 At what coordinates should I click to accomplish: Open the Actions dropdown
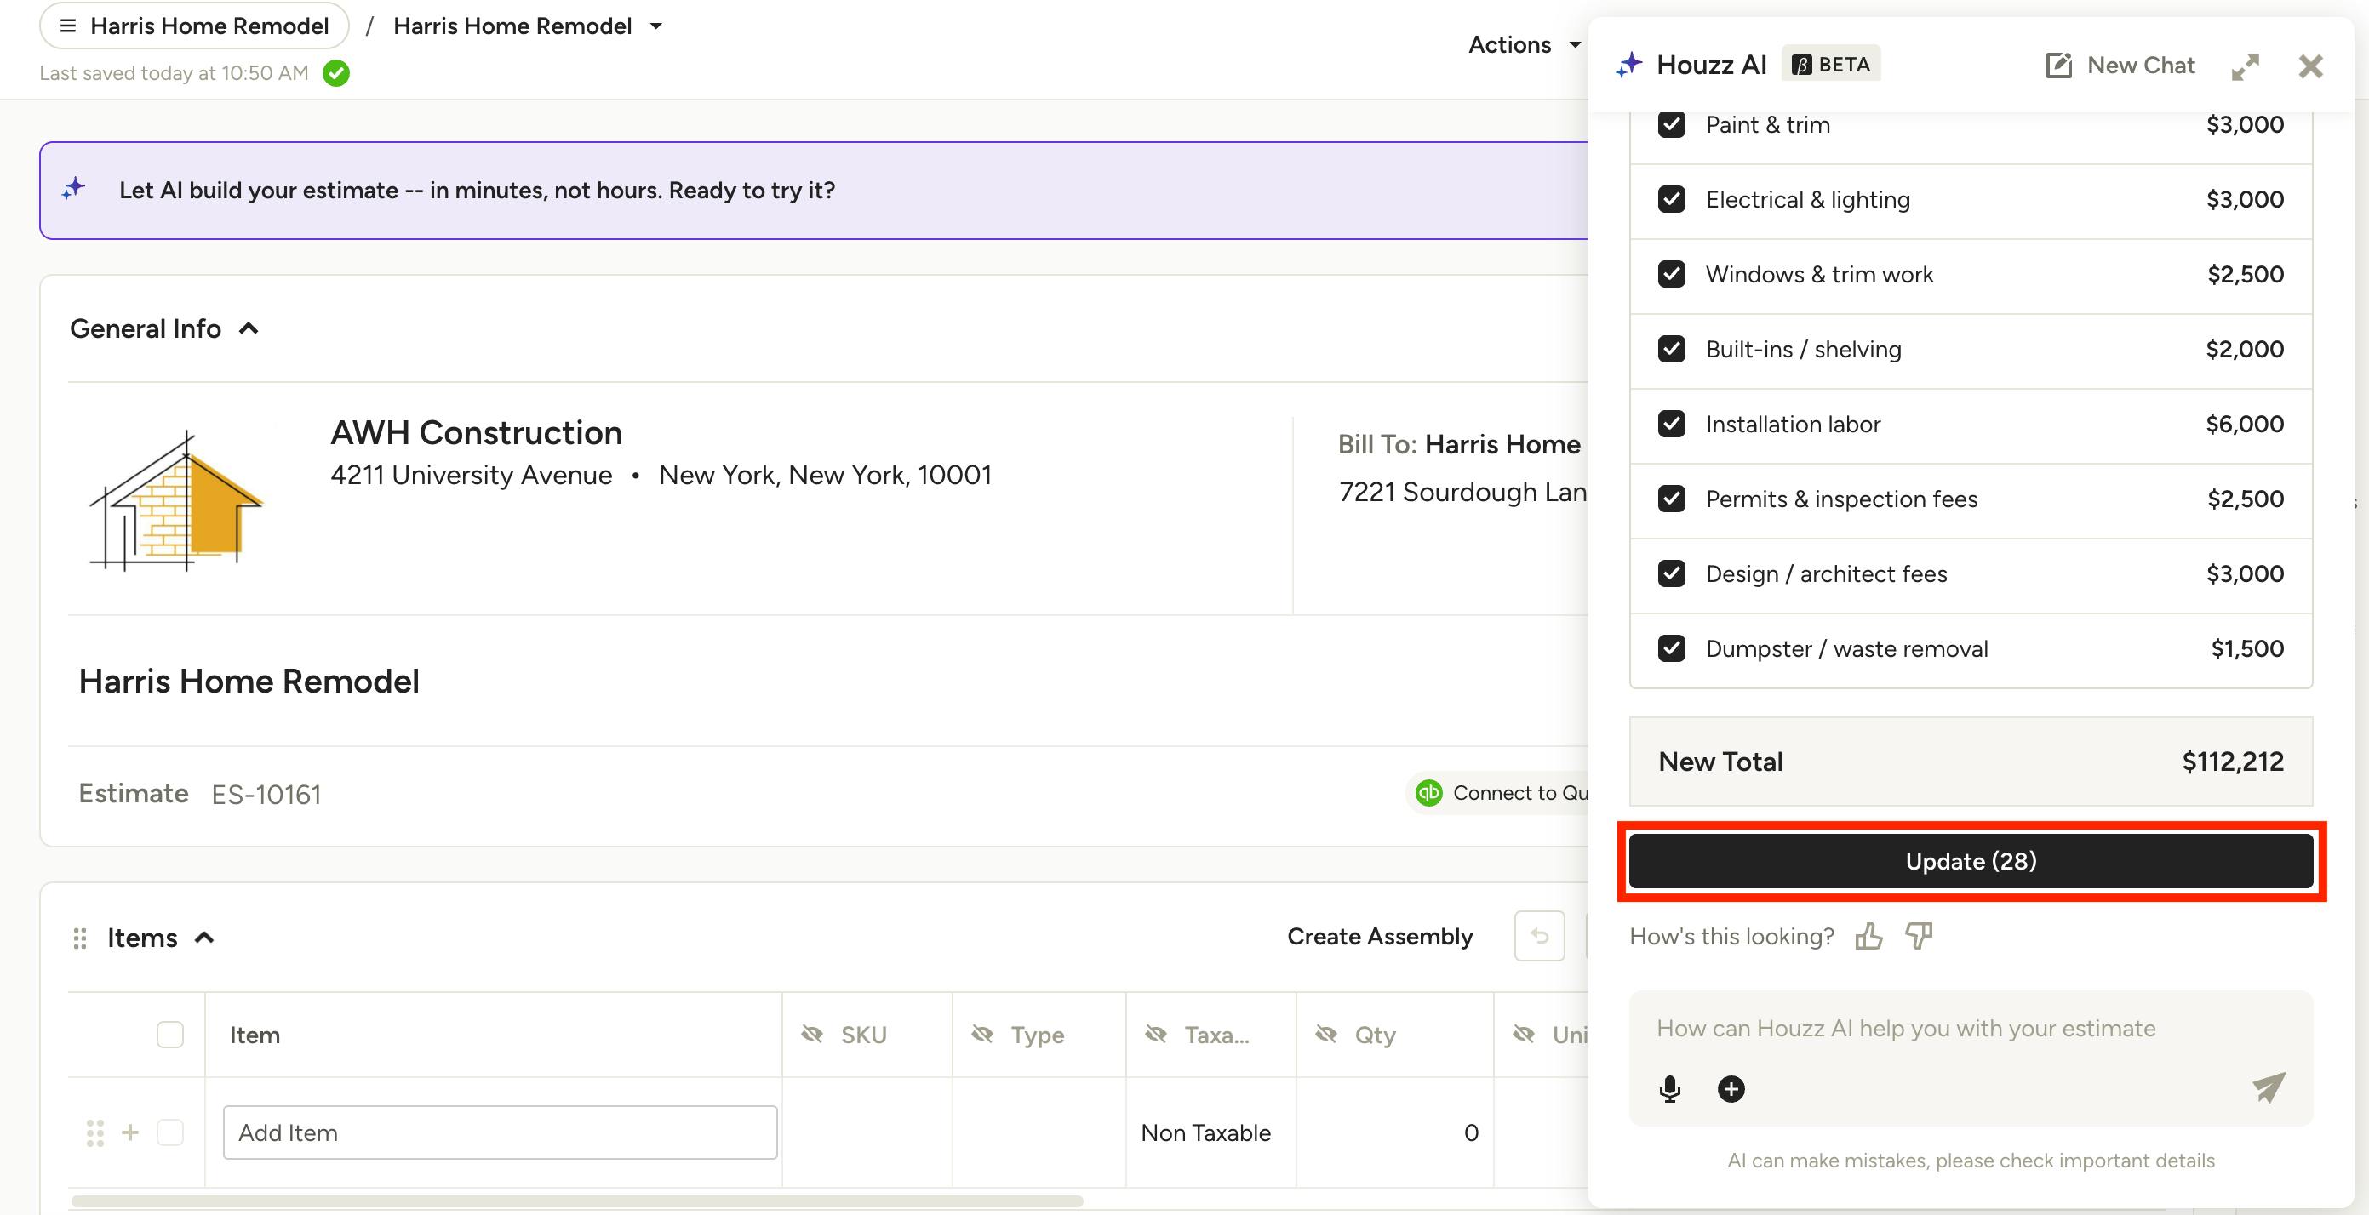pos(1525,44)
